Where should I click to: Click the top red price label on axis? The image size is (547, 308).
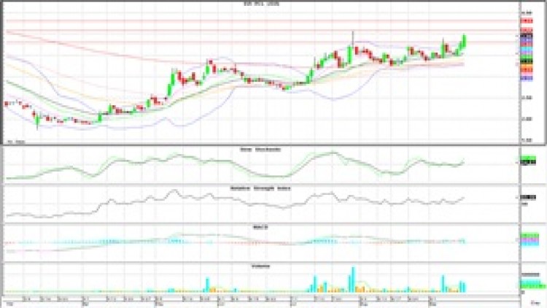tap(524, 21)
